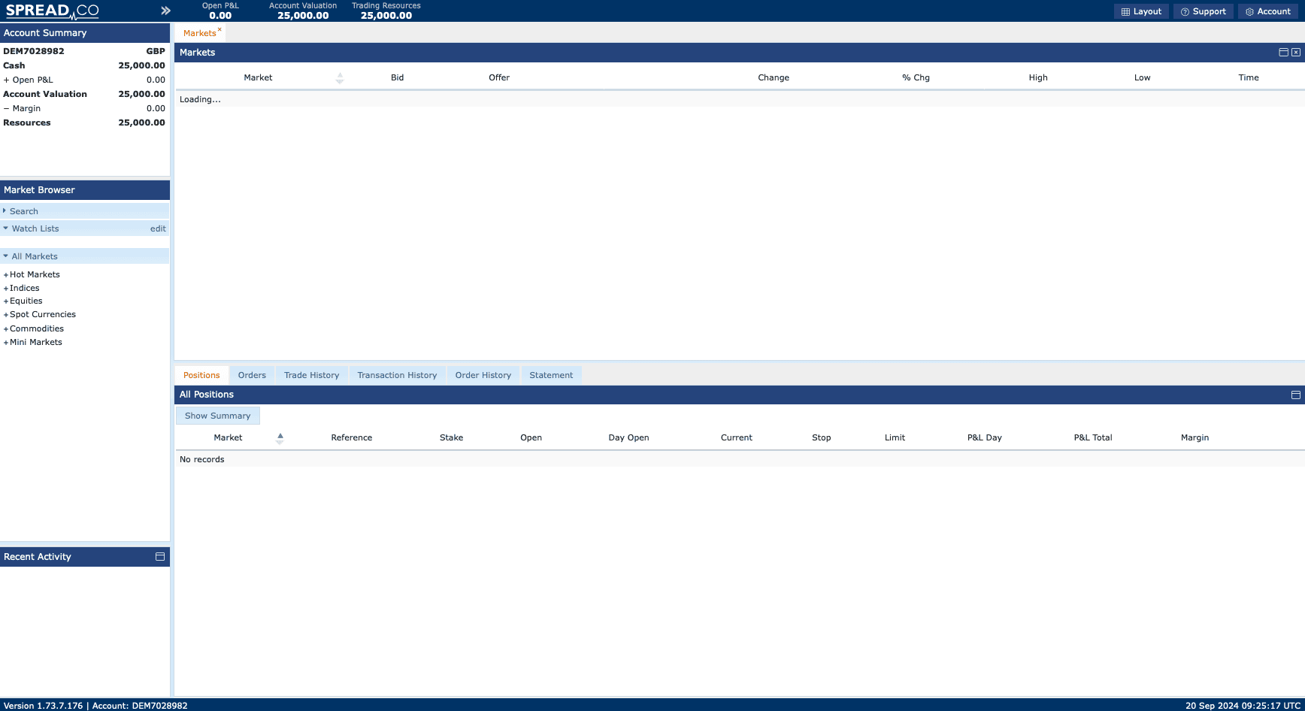The image size is (1305, 711).
Task: Expand Commodities tree node
Action: [6, 329]
